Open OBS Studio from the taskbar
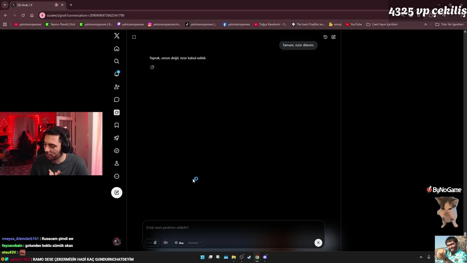 point(242,257)
